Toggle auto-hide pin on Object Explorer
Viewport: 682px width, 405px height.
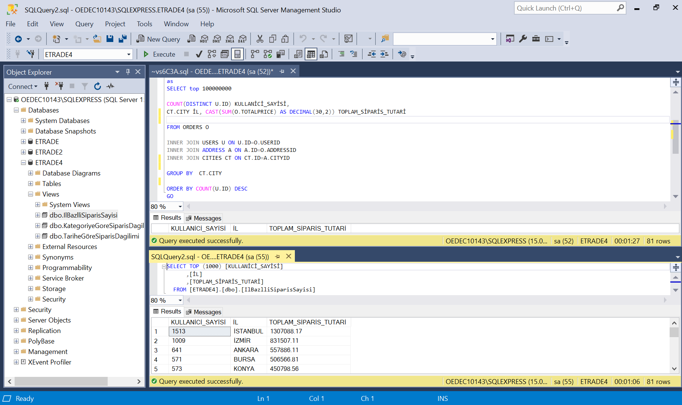[128, 72]
